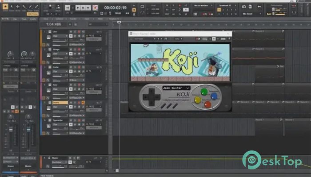Viewport: 311px width, 177px height.
Task: Click the blue button on the Koji controller
Action: (214, 96)
